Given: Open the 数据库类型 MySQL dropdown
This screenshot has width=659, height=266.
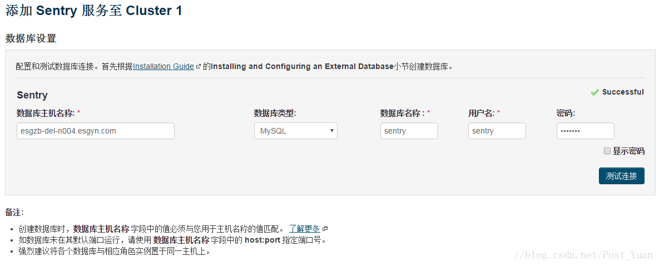Looking at the screenshot, I should [295, 131].
